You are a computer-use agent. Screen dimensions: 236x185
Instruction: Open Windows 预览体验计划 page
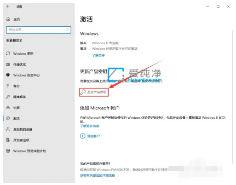click(29, 151)
